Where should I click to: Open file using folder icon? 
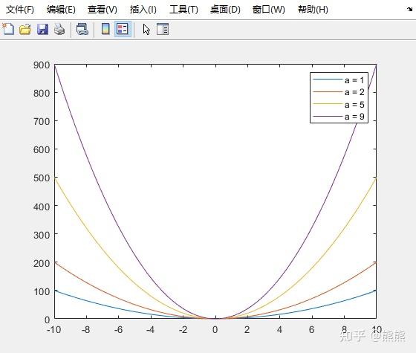25,29
